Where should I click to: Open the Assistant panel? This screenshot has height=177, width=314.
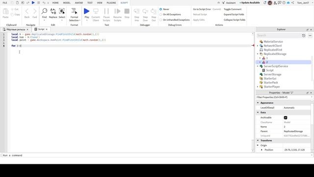[x=229, y=3]
